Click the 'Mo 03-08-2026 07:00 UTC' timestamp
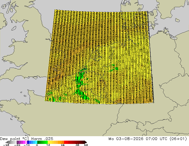Image resolution: width=189 pixels, height=146 pixels. (138, 139)
